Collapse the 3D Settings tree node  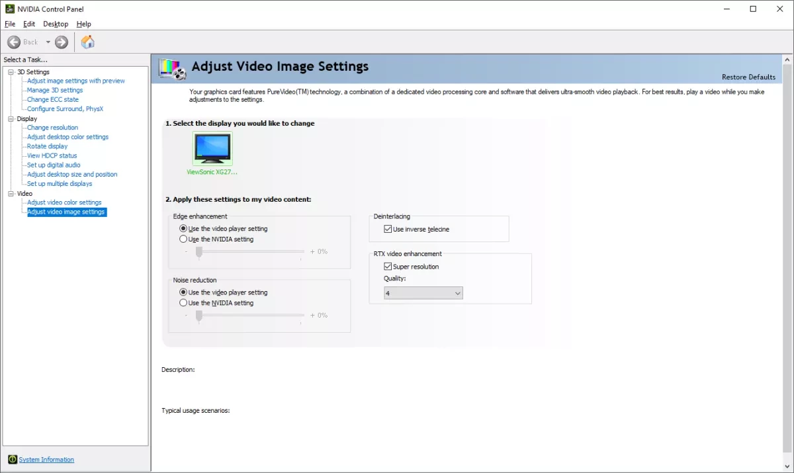point(11,71)
